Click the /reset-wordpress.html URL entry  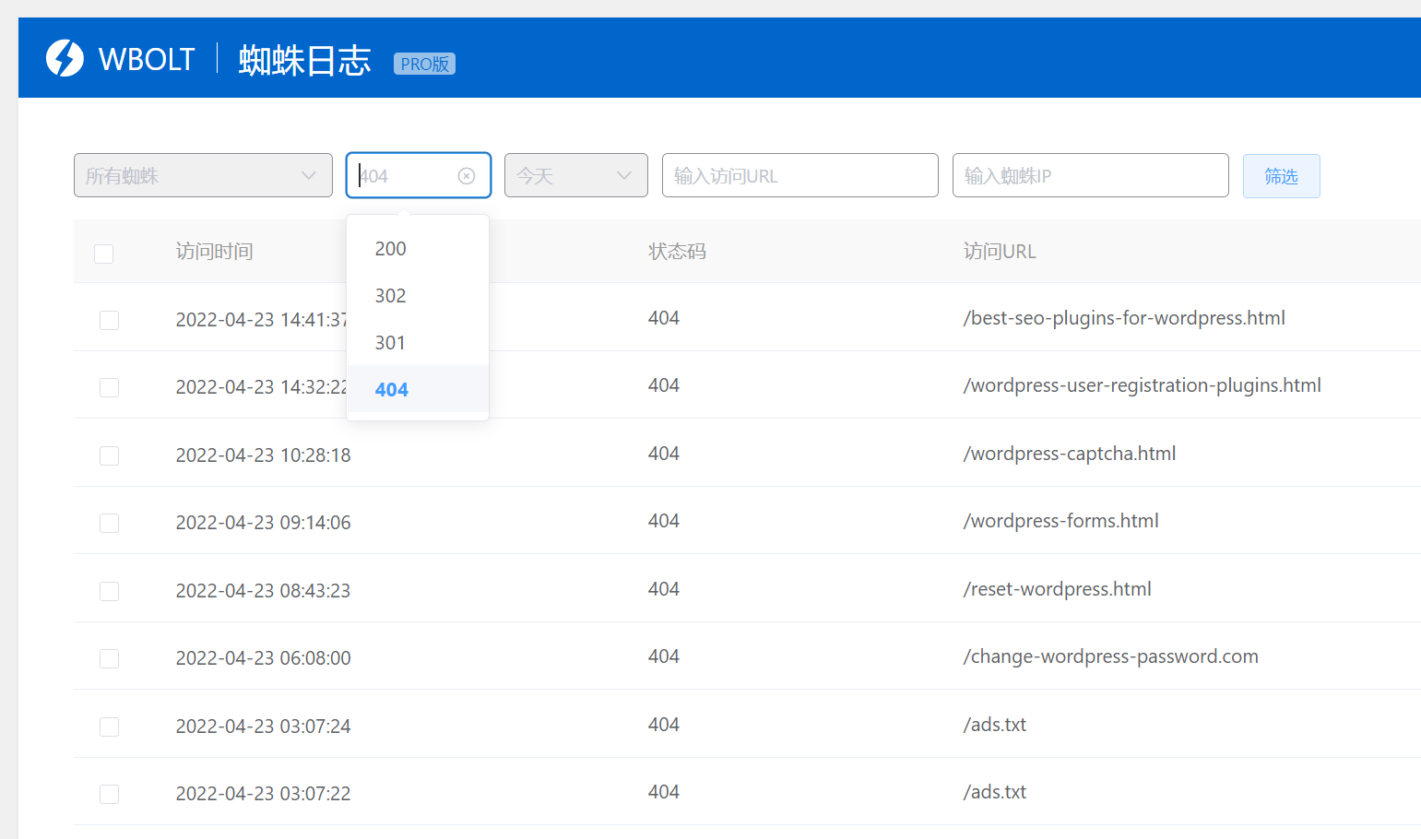1057,589
